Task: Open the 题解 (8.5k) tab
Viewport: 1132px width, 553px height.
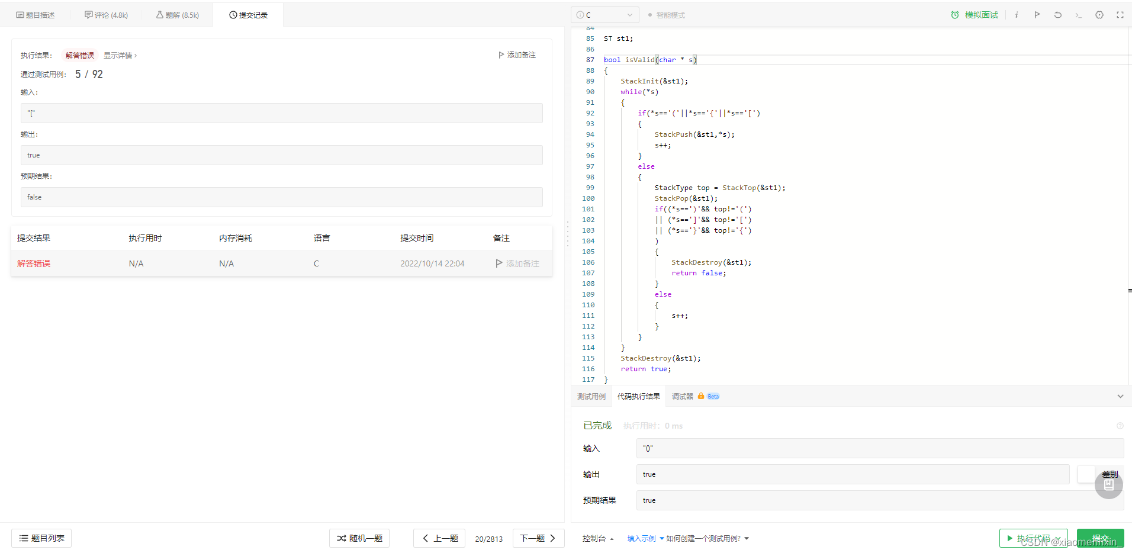Action: click(178, 15)
